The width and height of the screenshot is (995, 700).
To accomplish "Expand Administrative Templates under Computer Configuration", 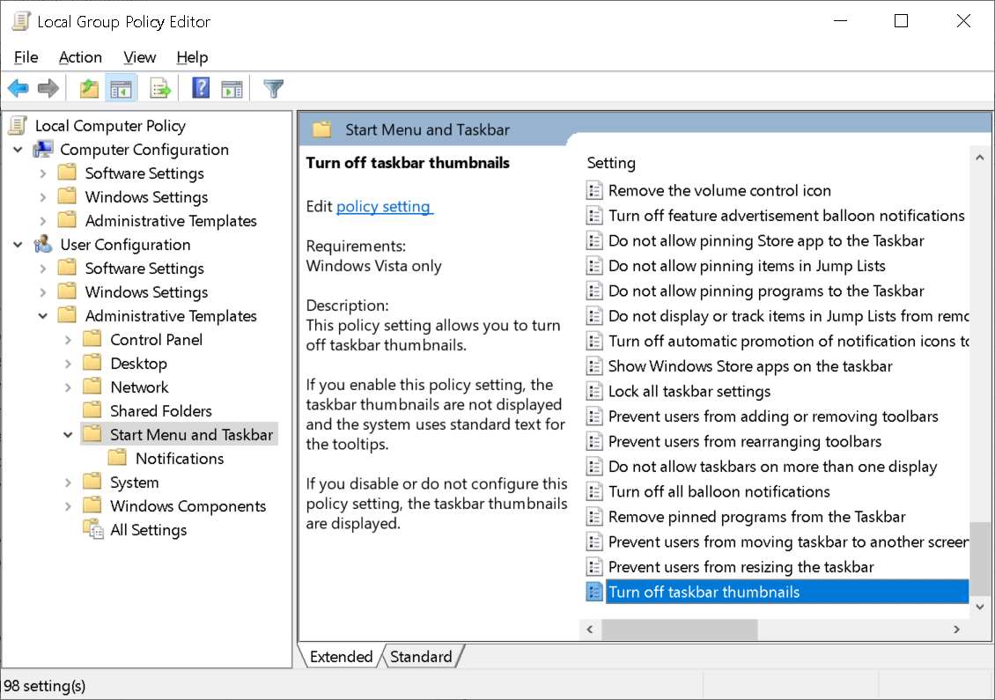I will (42, 221).
